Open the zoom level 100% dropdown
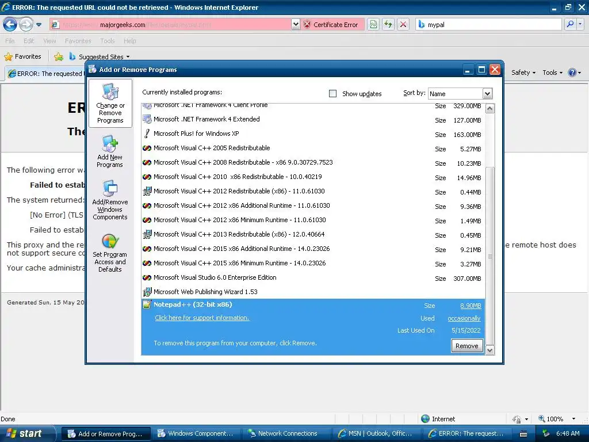The height and width of the screenshot is (442, 589). [x=573, y=419]
